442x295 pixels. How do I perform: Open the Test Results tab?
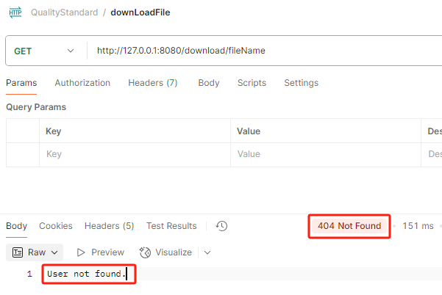171,226
